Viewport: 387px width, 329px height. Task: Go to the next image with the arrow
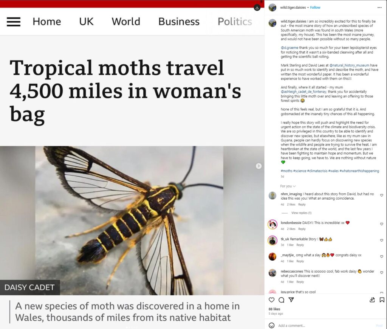click(x=259, y=166)
